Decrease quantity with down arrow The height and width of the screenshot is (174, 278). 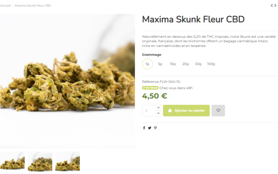[x=159, y=113]
